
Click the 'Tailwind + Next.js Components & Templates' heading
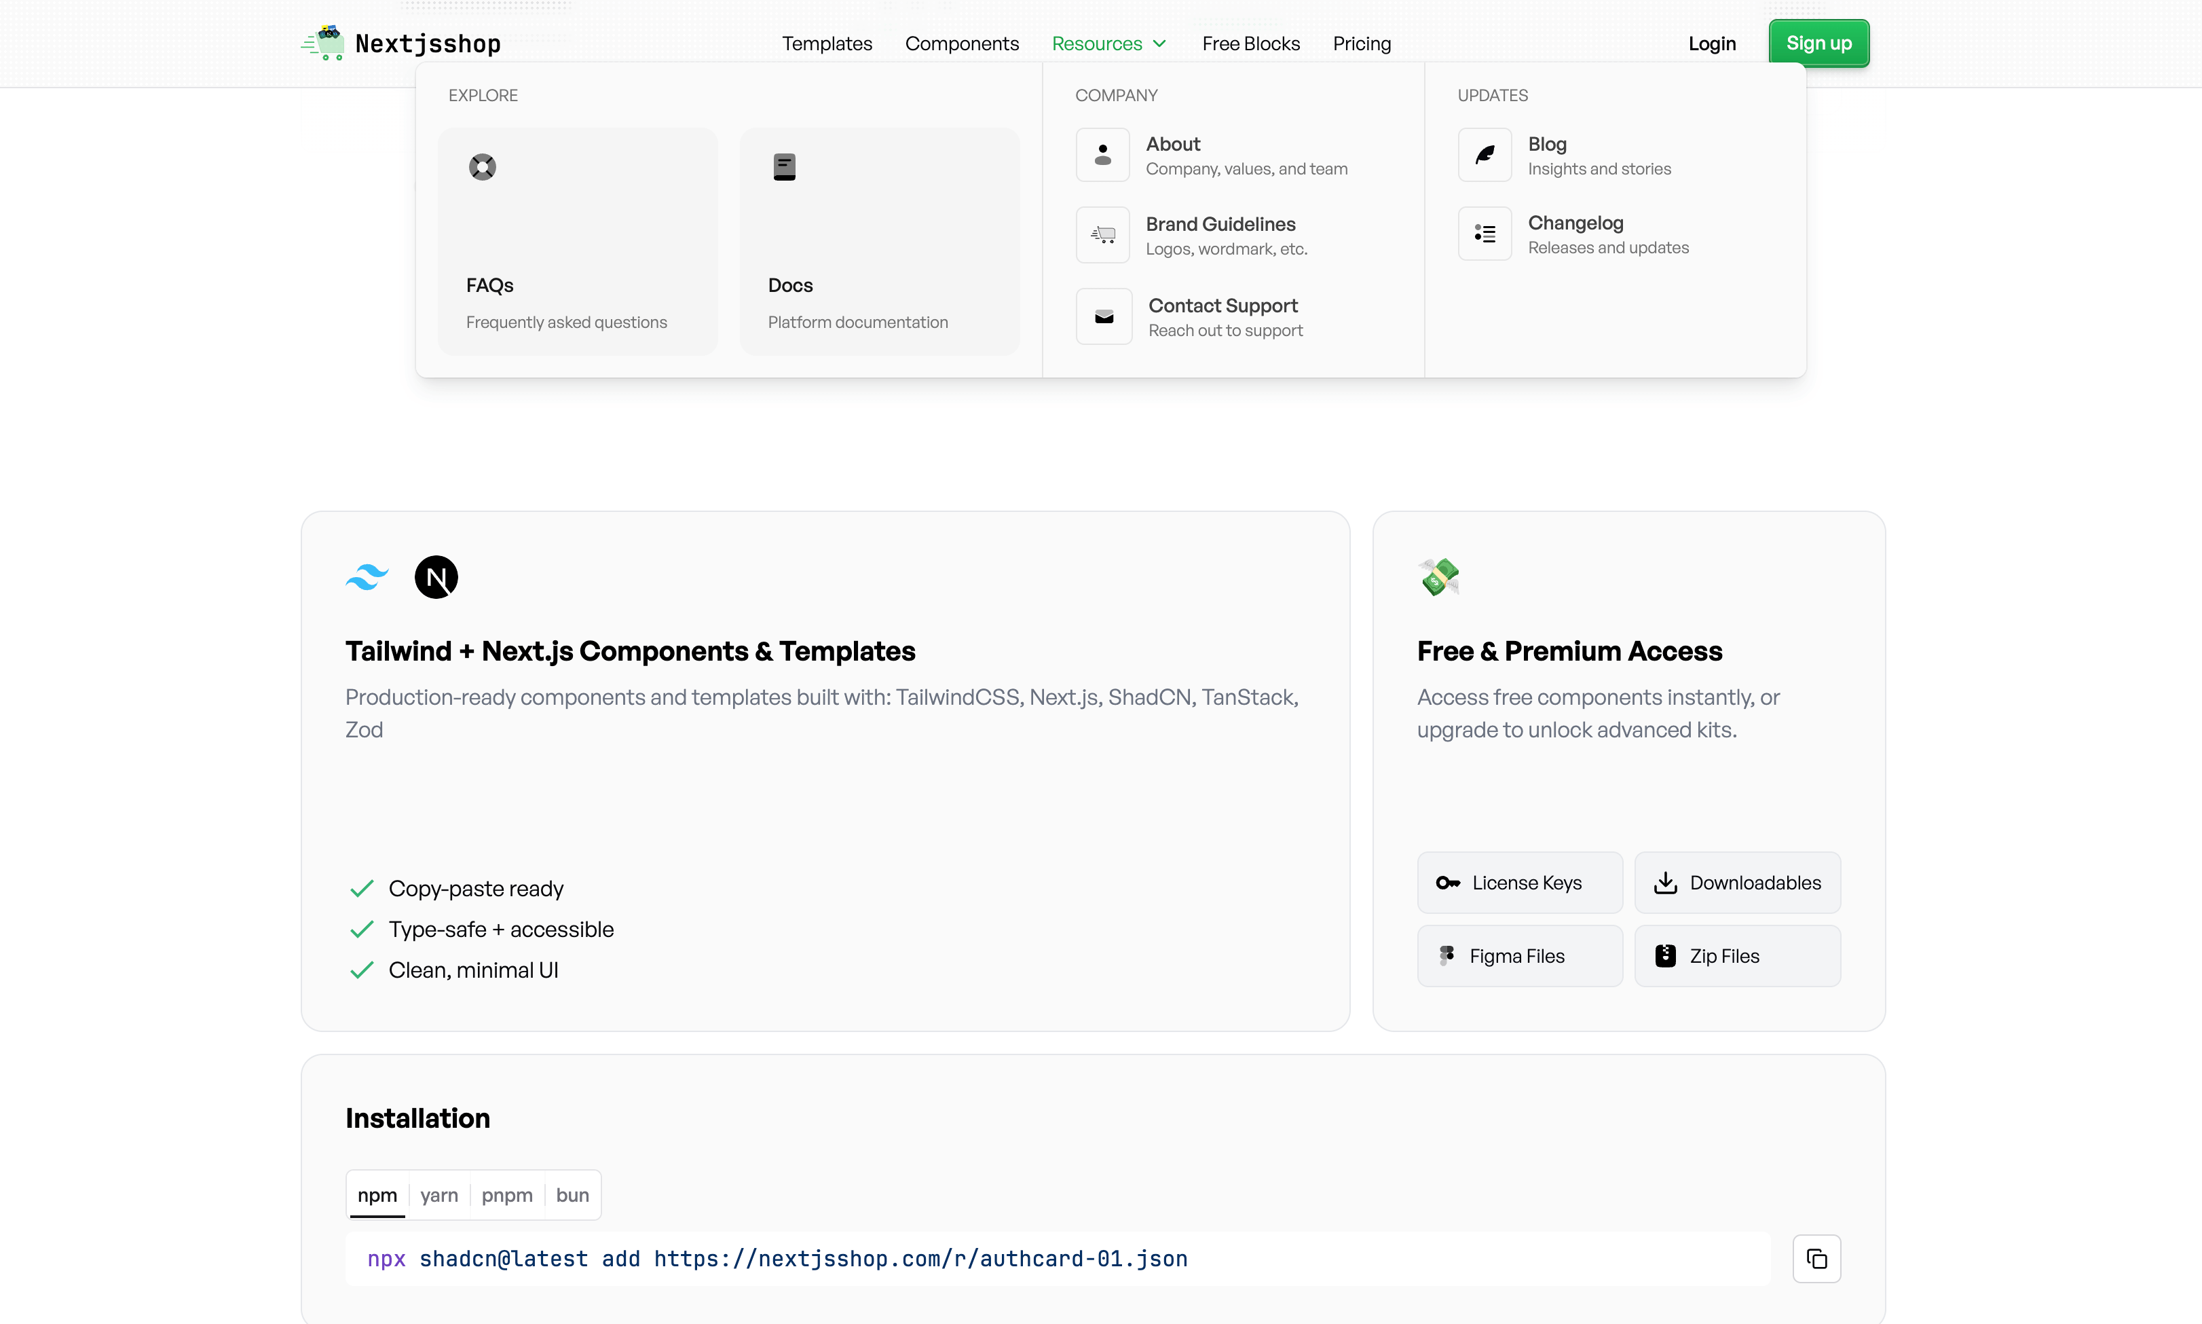[x=631, y=651]
